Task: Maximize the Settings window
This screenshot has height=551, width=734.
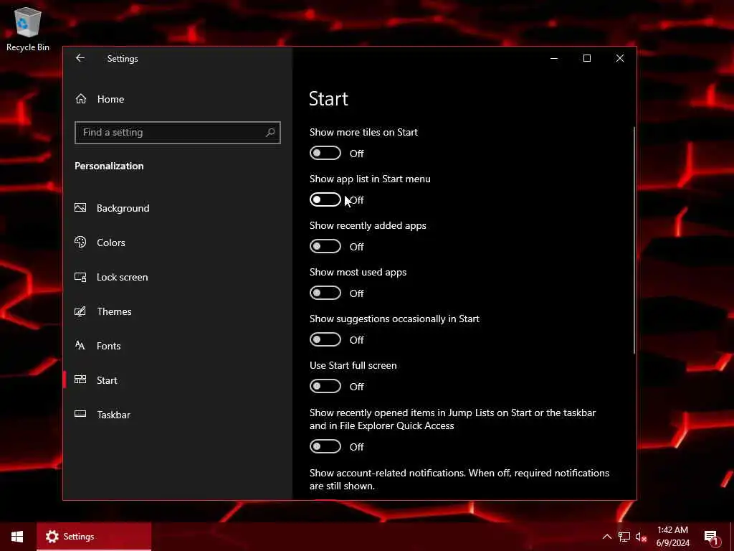Action: [587, 58]
